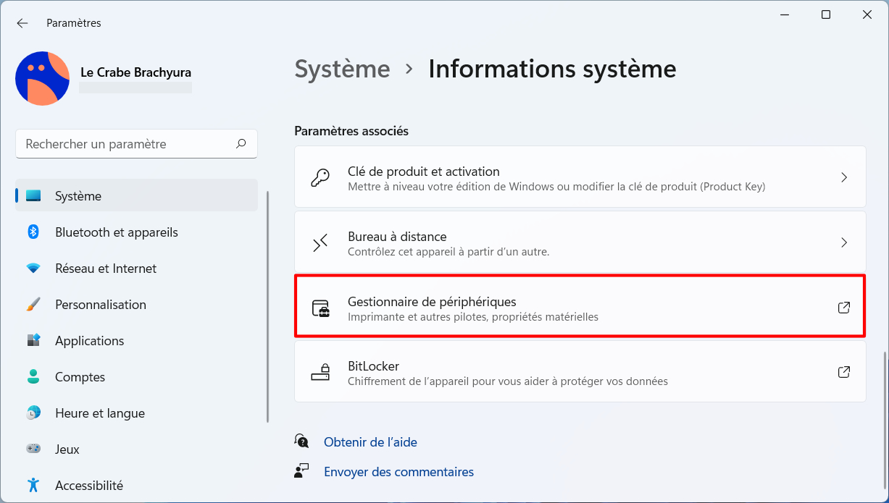Close the Paramètres window
This screenshot has width=889, height=503.
pyautogui.click(x=867, y=14)
